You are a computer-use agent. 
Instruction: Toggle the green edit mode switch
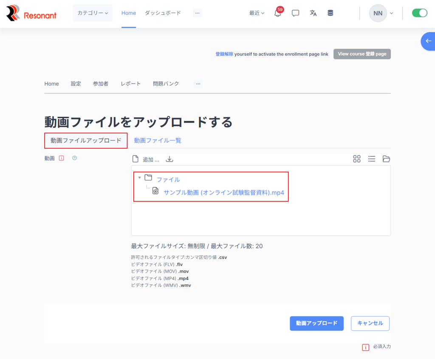coord(419,13)
